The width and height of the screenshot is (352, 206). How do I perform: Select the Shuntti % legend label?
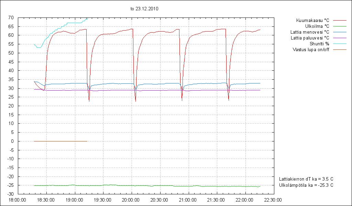coord(319,44)
